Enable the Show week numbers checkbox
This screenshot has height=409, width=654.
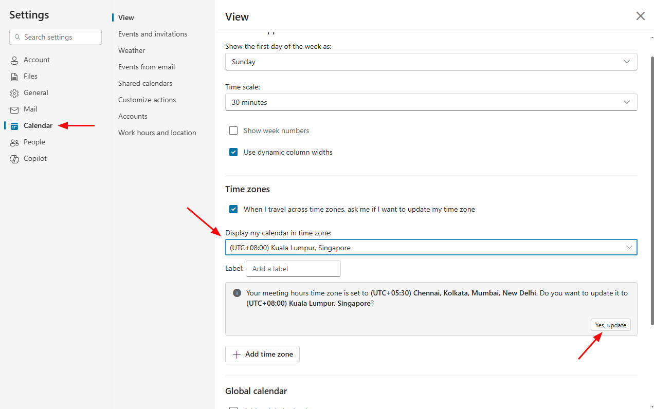click(x=233, y=131)
